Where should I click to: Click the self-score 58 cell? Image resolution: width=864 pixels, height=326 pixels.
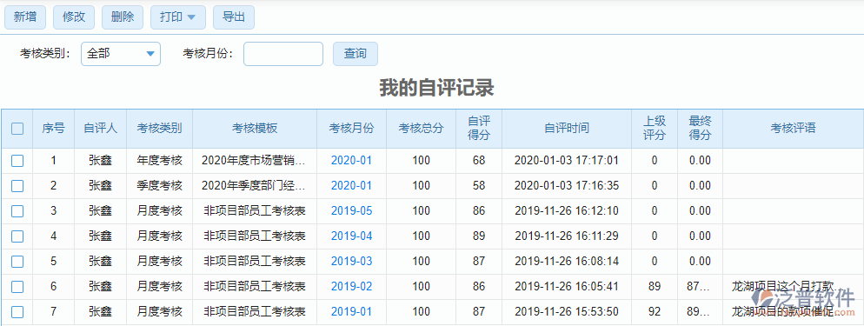click(479, 186)
